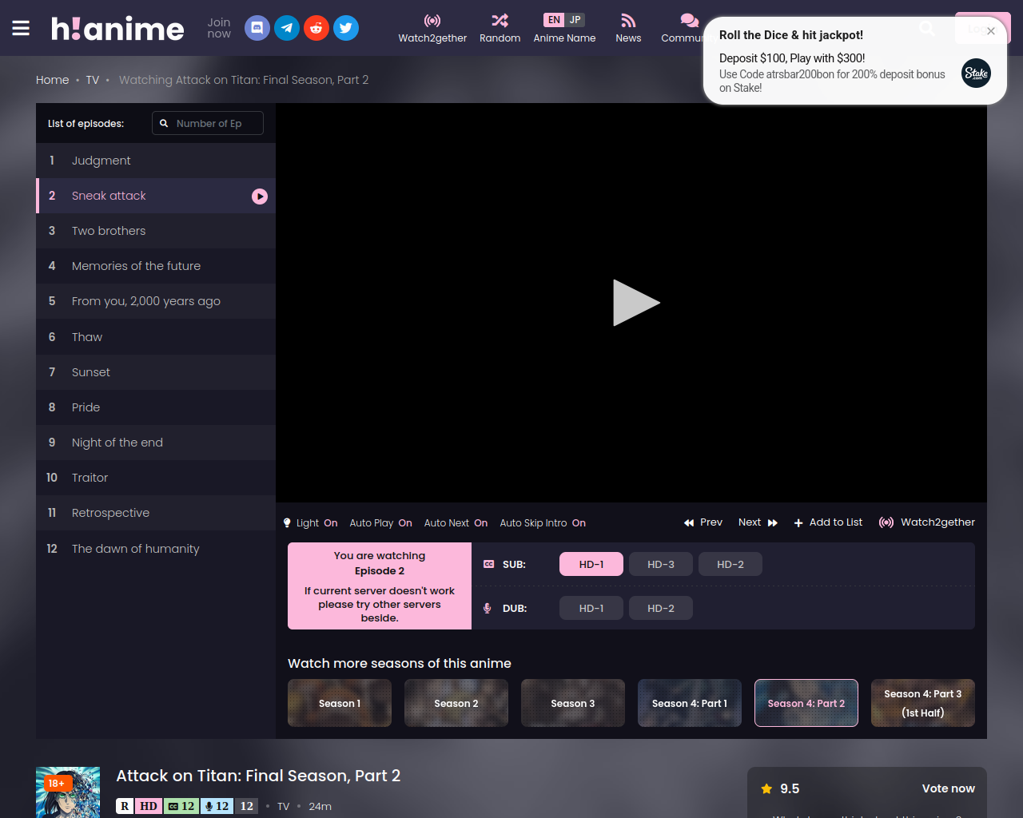Open the Reddit join icon
This screenshot has height=818, width=1023.
[316, 28]
